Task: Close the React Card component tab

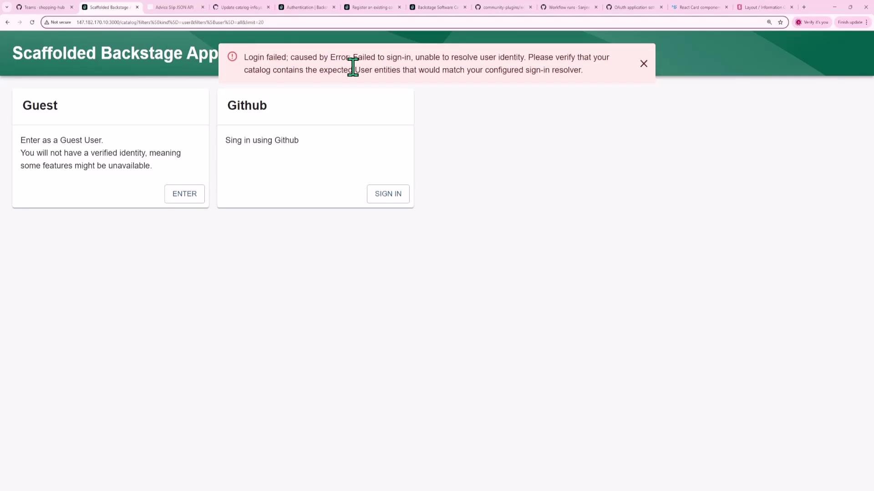Action: click(x=727, y=7)
